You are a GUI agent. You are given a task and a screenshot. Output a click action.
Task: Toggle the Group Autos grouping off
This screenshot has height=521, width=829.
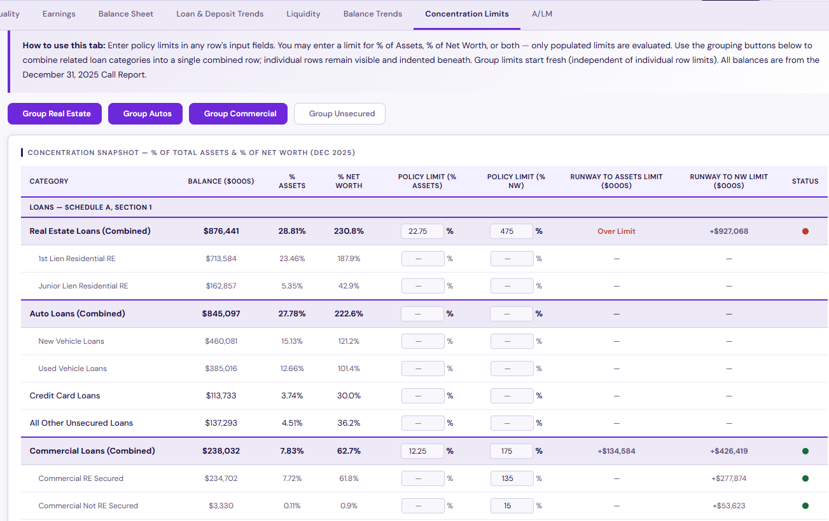(147, 114)
